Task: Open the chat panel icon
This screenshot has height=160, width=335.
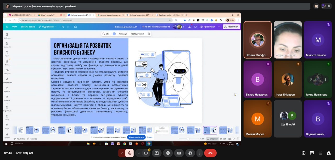Action: point(312,153)
